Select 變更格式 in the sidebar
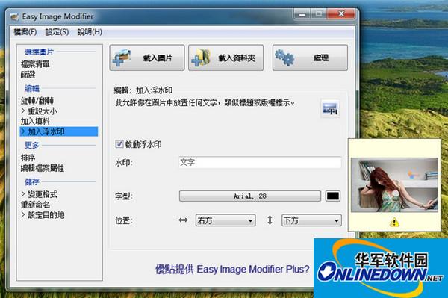The image size is (448, 298). (x=39, y=194)
